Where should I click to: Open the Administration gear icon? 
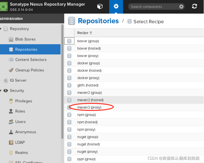pyautogui.click(x=116, y=6)
